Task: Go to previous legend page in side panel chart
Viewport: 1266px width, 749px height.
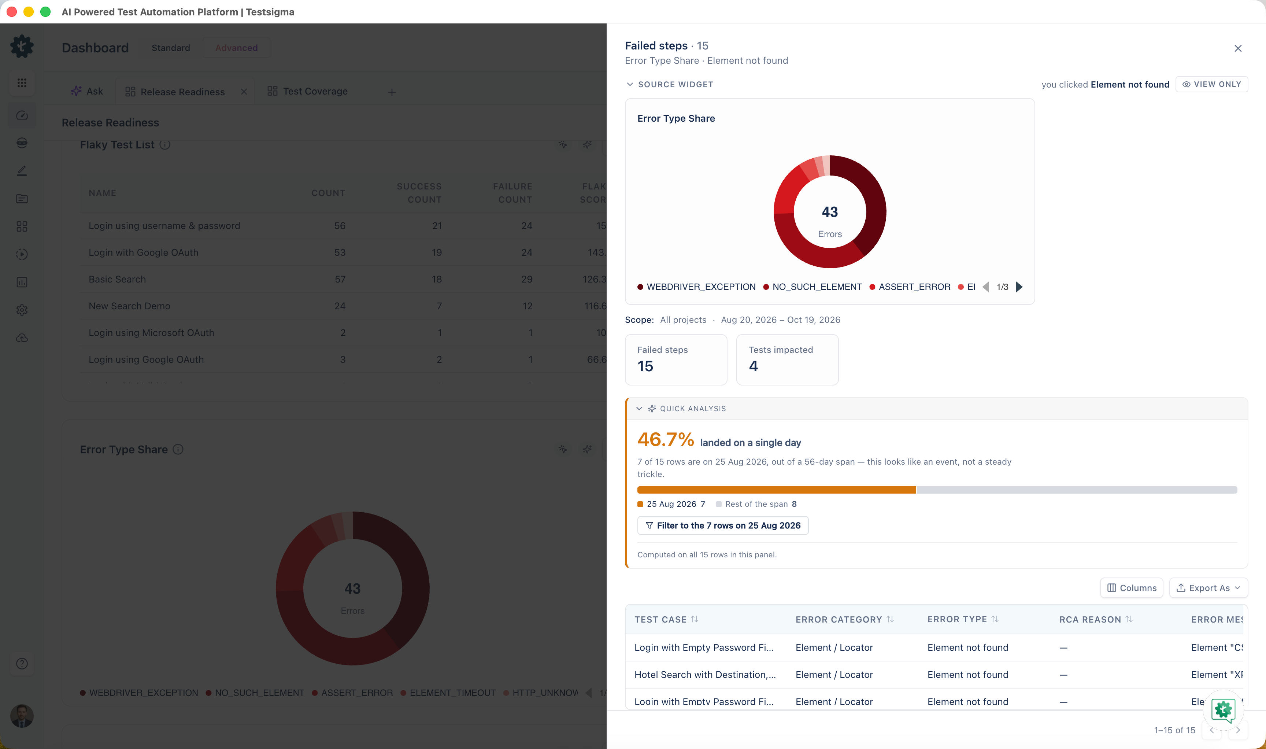Action: (x=985, y=287)
